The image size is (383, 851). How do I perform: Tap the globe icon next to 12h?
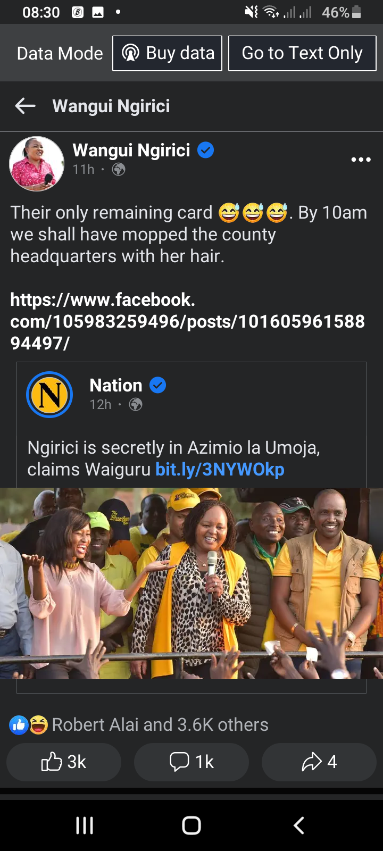pos(136,405)
